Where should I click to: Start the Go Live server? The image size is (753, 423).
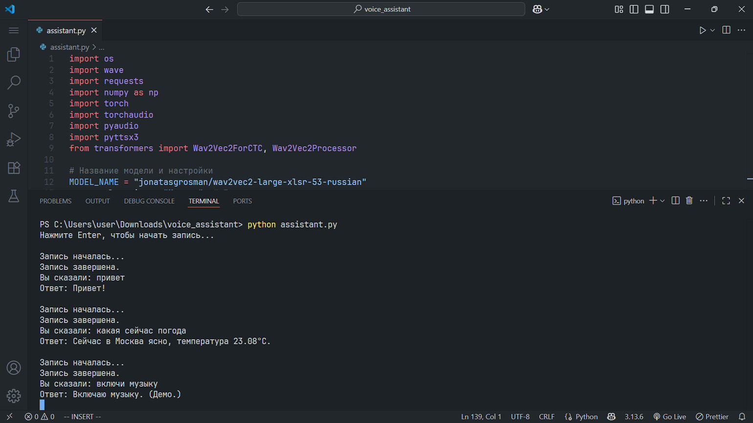pos(670,417)
